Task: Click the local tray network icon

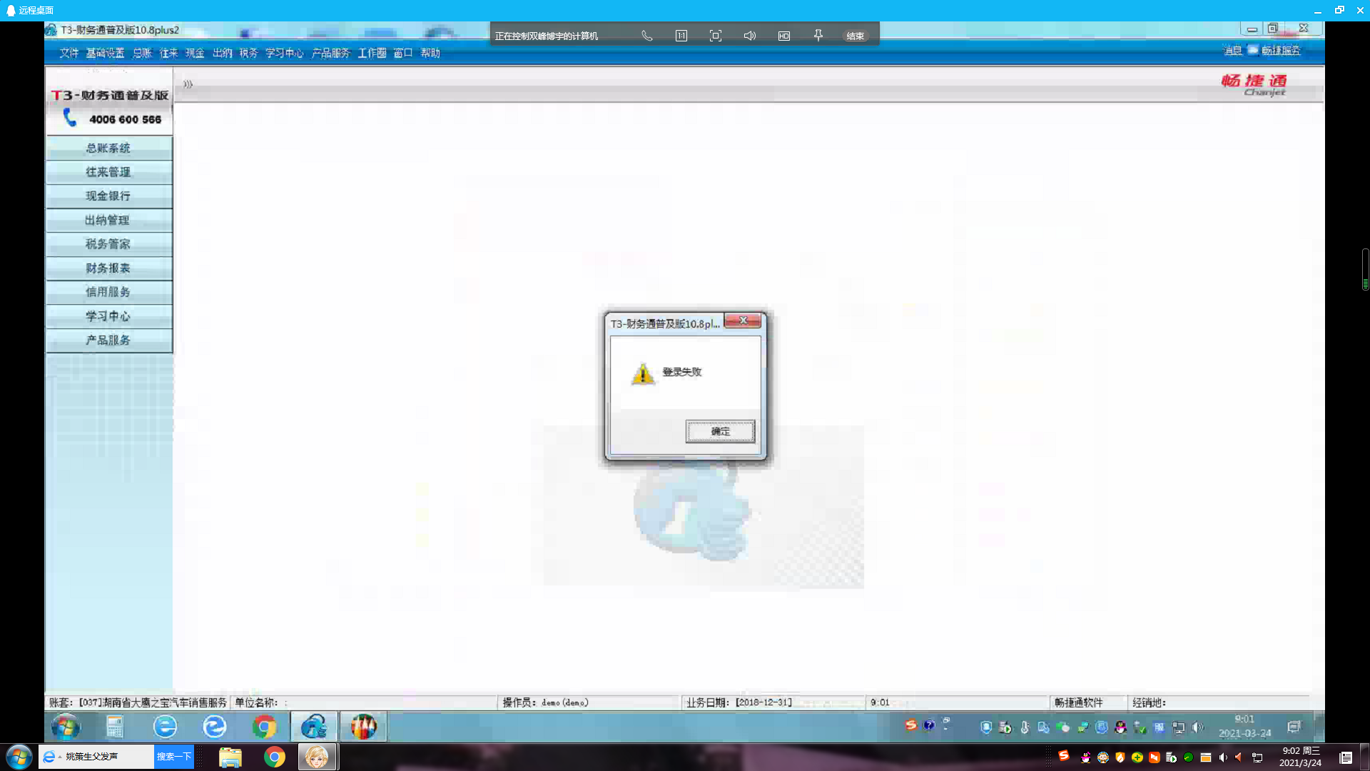Action: [1257, 757]
